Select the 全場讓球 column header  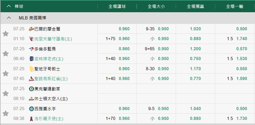117,6
